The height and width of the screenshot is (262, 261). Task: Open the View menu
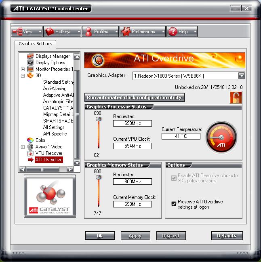(27, 32)
